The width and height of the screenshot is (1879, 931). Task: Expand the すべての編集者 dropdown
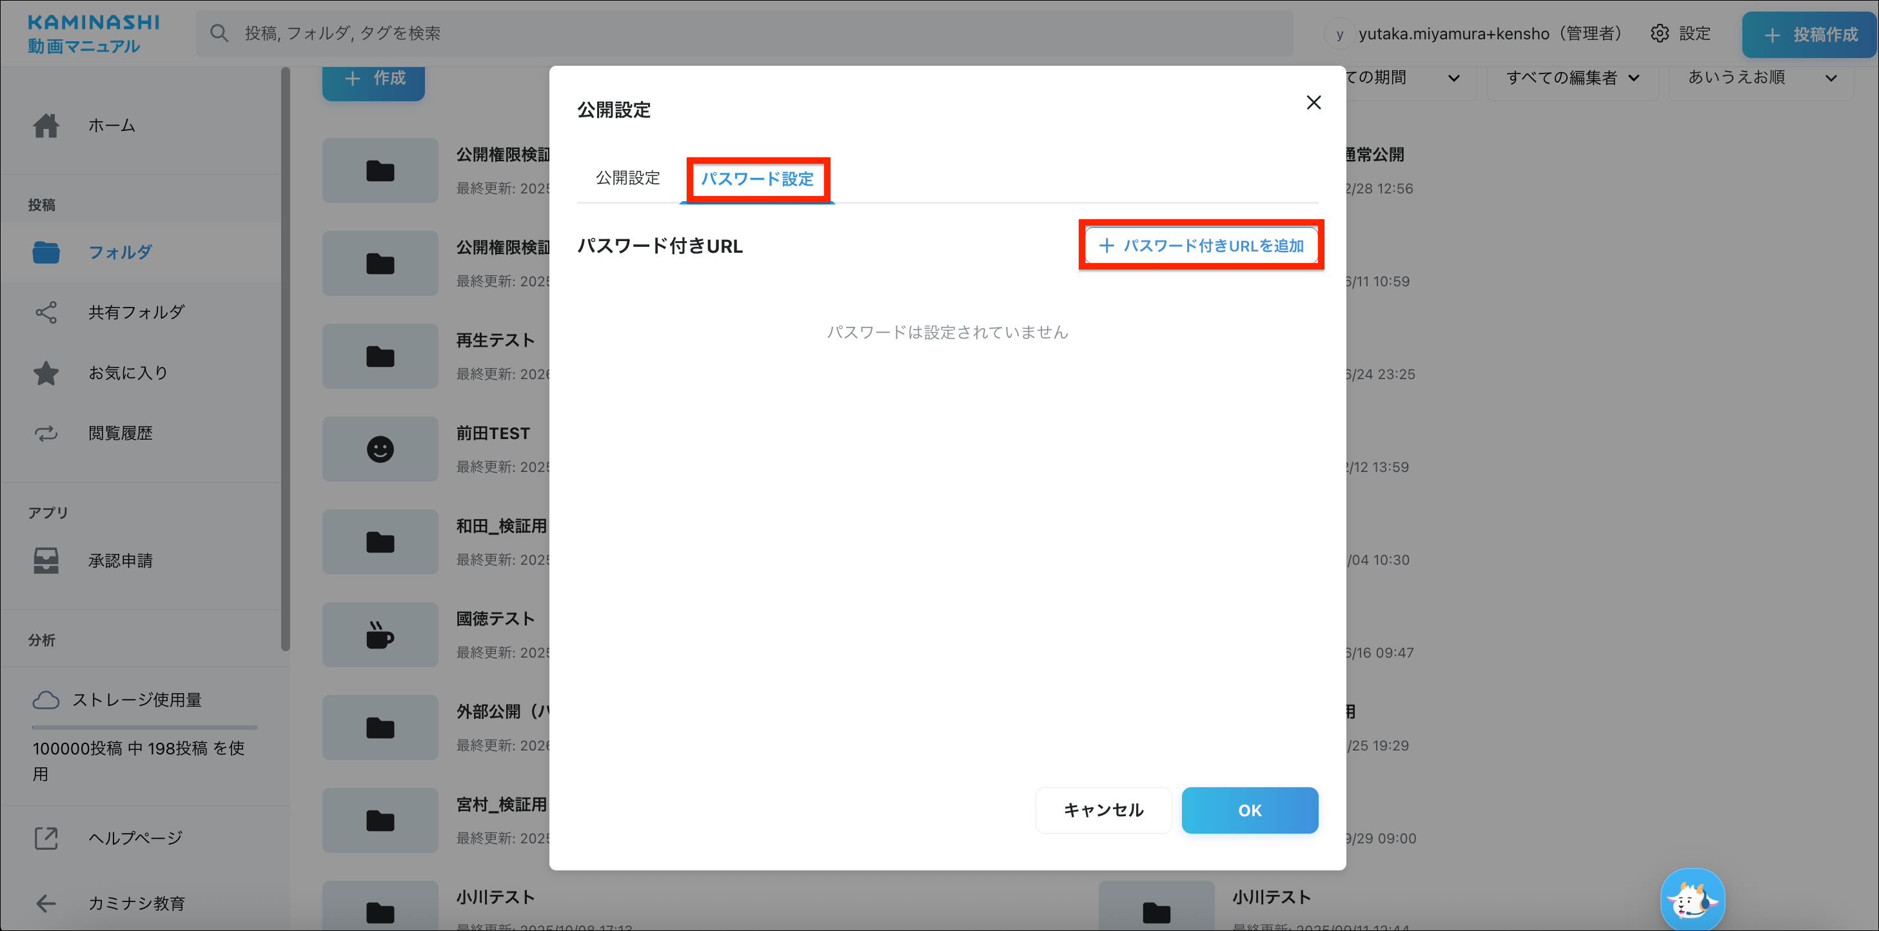1573,77
